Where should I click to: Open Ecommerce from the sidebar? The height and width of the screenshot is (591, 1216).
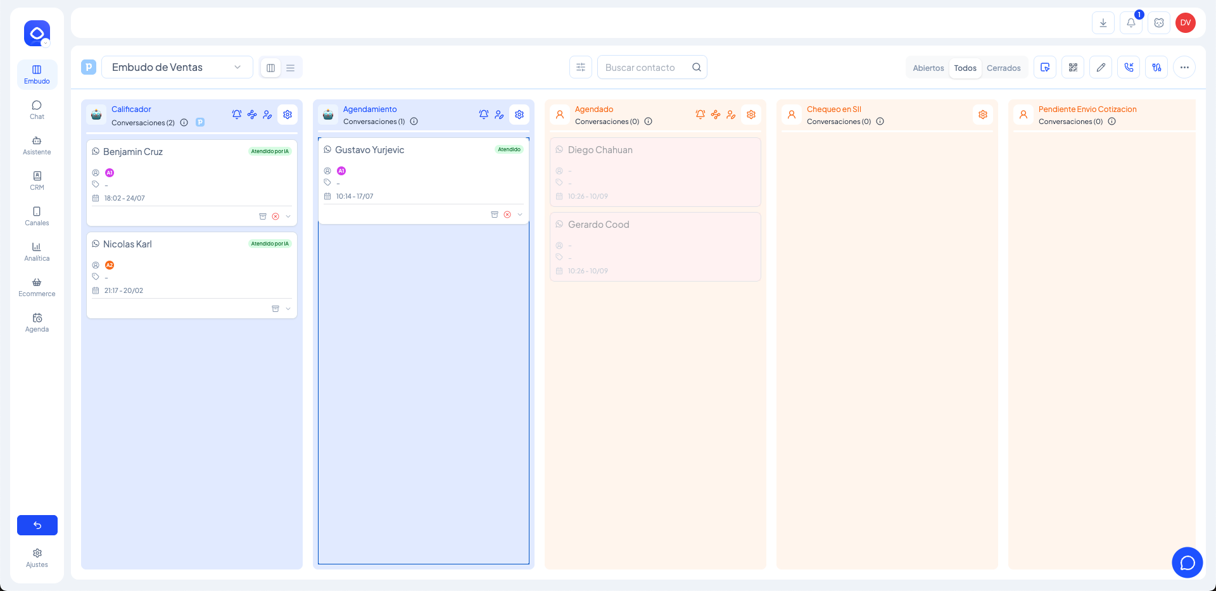click(x=37, y=287)
